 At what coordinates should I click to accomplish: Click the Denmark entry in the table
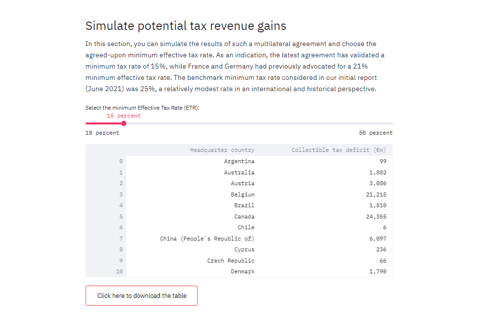(x=243, y=271)
